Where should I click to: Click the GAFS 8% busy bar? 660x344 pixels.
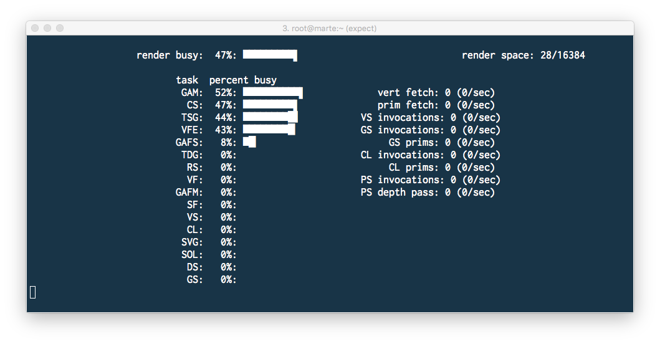249,142
